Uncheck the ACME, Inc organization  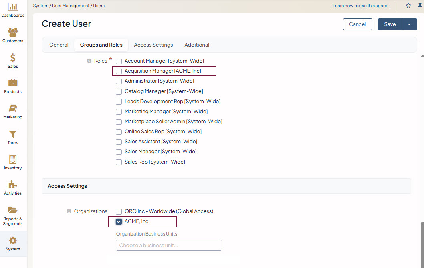[119, 222]
